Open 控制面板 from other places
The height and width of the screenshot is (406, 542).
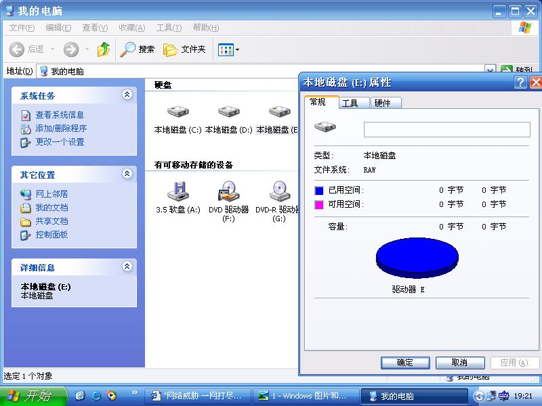pyautogui.click(x=51, y=235)
